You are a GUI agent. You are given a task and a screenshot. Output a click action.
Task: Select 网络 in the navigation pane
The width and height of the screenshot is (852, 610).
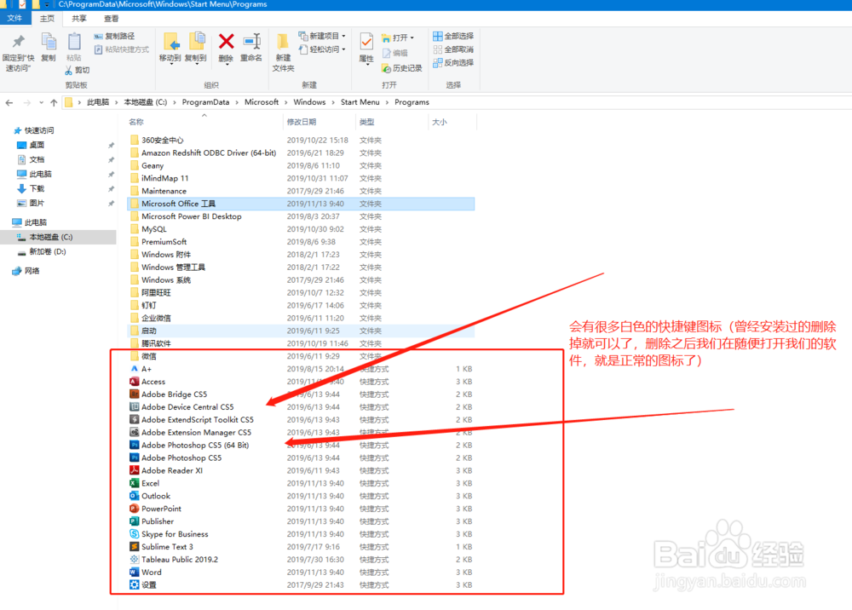click(x=32, y=271)
